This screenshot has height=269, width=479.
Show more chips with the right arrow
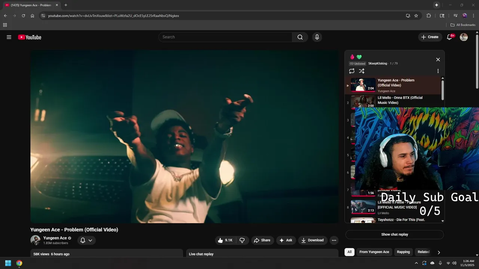click(439, 252)
